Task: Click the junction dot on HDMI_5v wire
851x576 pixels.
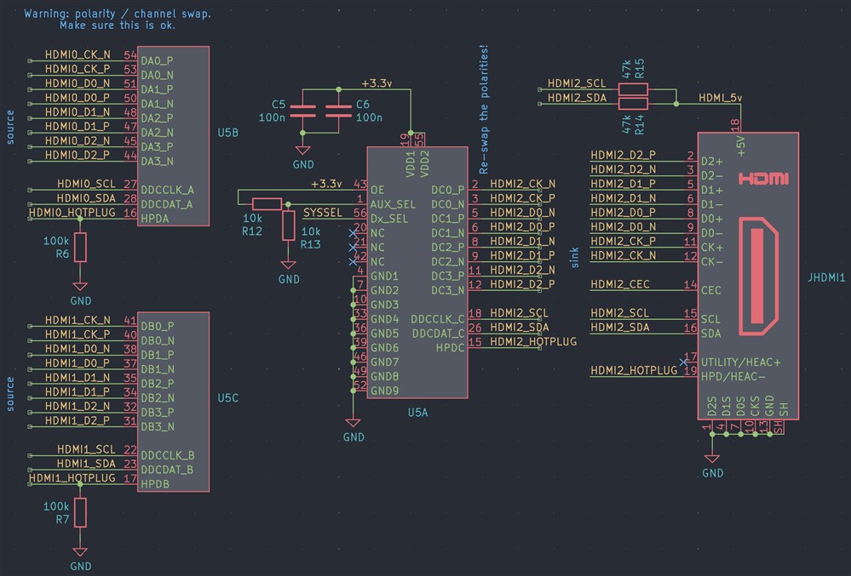Action: 676,104
